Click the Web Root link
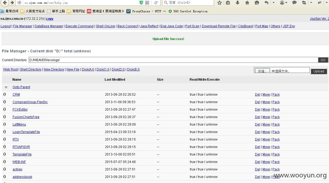 coord(10,69)
